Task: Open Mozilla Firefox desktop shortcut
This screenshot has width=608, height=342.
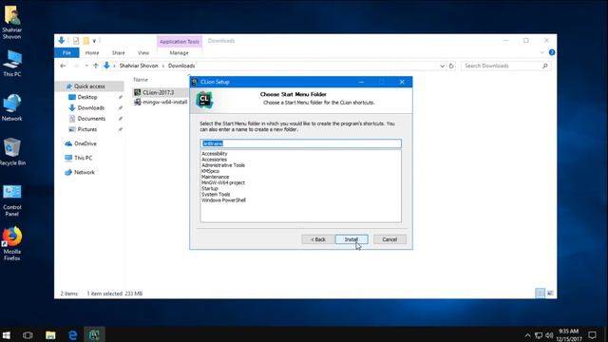Action: 12,243
